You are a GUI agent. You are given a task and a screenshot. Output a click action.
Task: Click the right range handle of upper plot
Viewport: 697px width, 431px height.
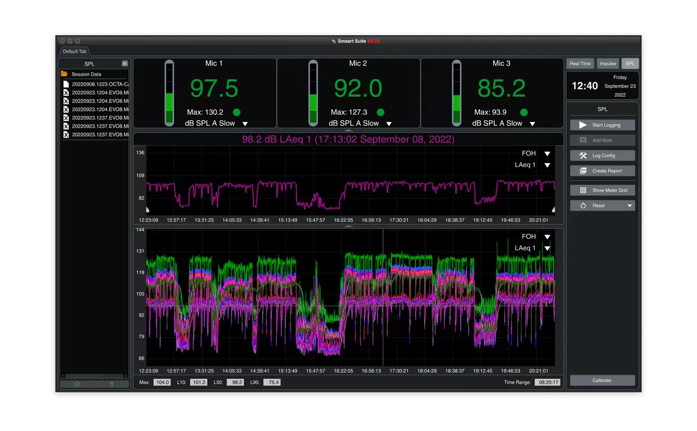pos(553,209)
